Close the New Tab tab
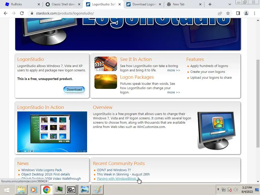Screen dimensions: 260x195 [x=200, y=4]
